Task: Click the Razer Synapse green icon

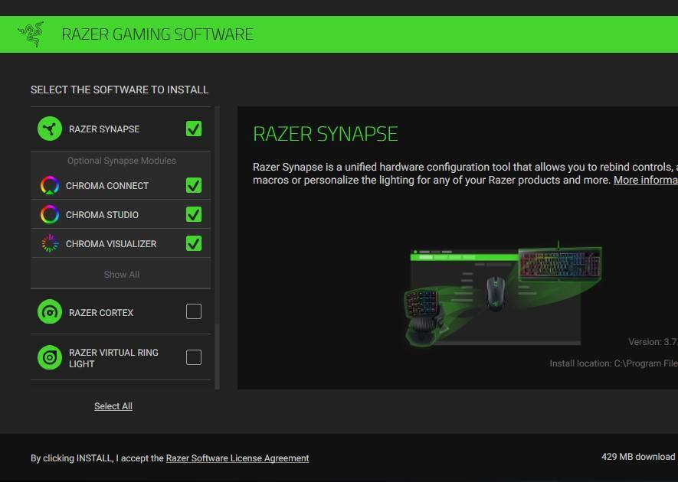Action: pyautogui.click(x=50, y=129)
